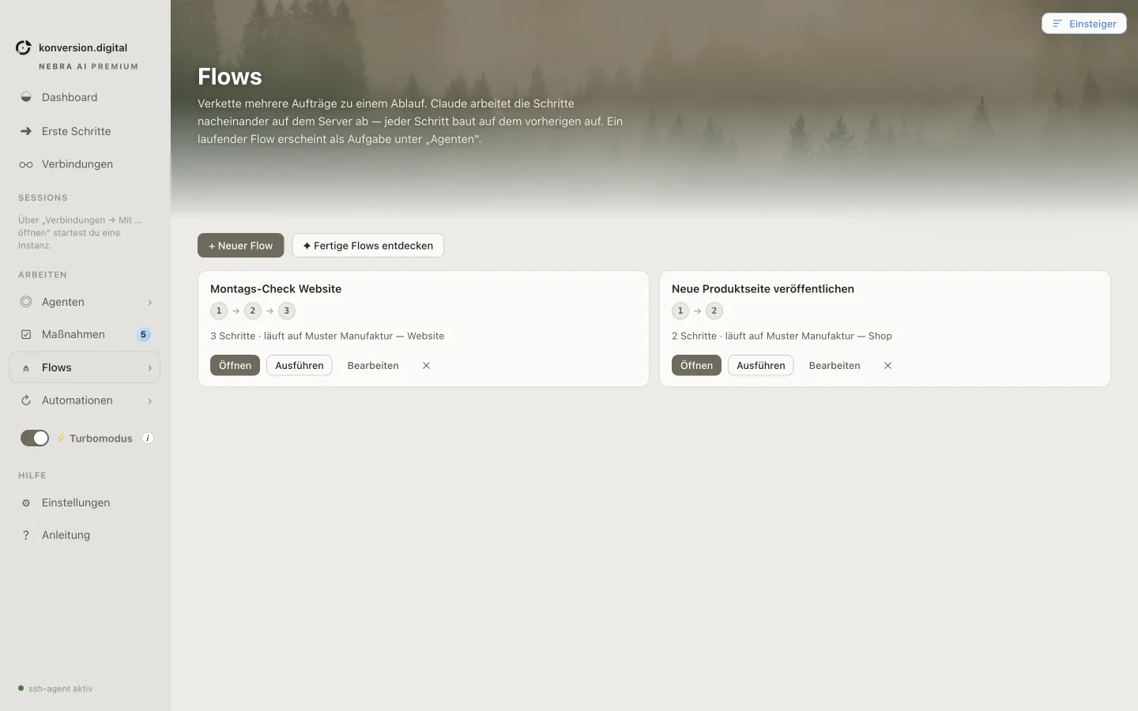Image resolution: width=1138 pixels, height=711 pixels.
Task: Open Verbindungen in the sidebar
Action: (x=85, y=164)
